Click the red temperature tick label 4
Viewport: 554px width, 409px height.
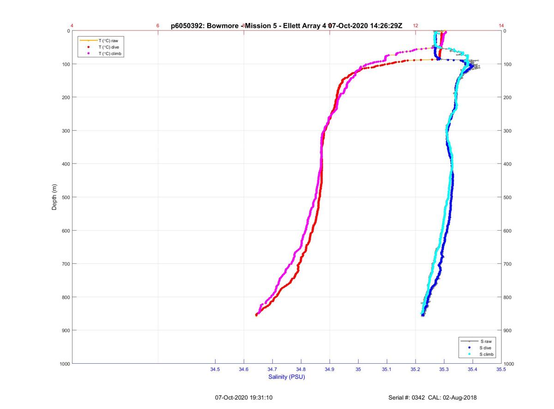click(x=72, y=26)
